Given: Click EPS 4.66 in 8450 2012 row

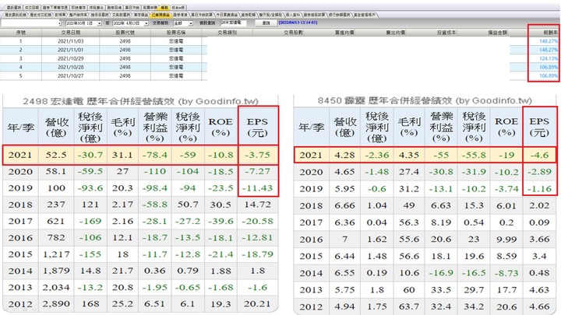Looking at the screenshot, I should point(539,306).
